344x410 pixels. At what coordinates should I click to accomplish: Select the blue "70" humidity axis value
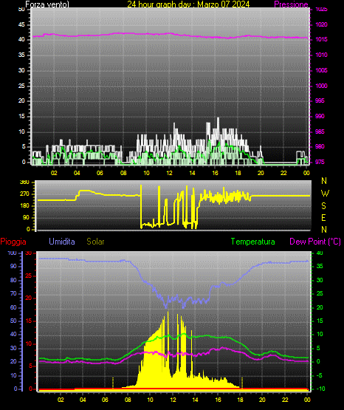point(13,293)
